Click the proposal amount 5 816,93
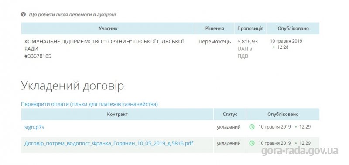The height and width of the screenshot is (165, 349). coord(247,41)
